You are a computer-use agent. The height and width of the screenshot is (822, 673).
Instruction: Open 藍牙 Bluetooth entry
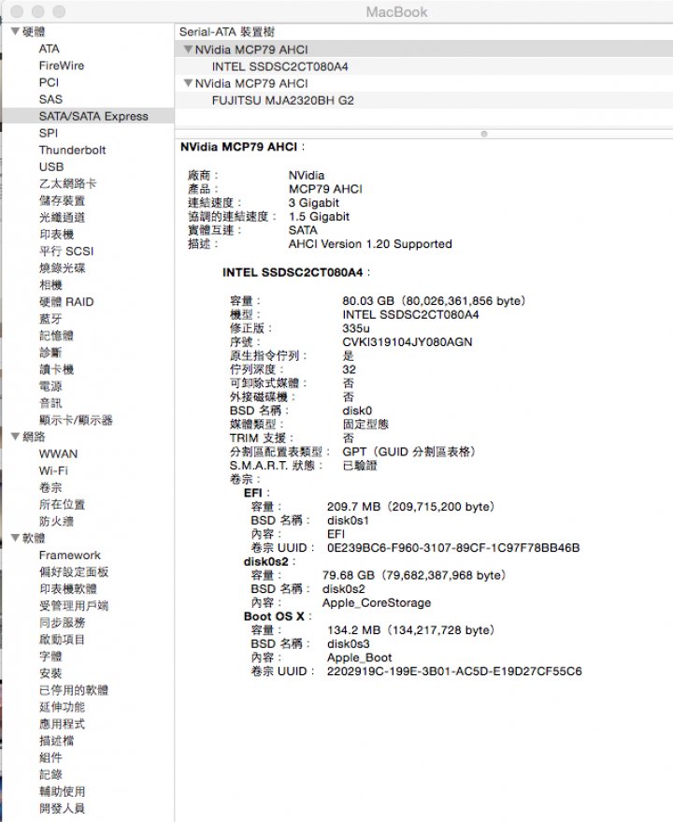[x=50, y=318]
